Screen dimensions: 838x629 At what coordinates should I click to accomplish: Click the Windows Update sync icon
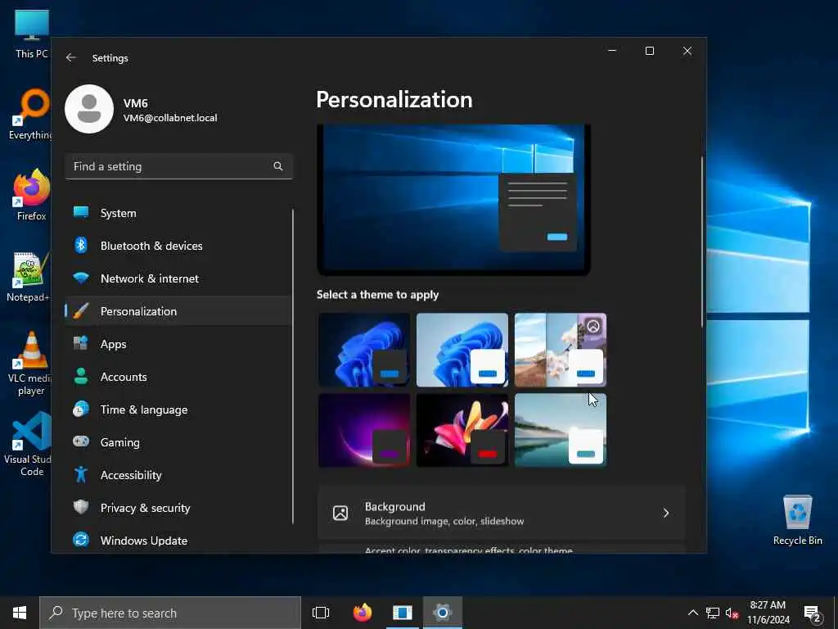pos(81,540)
